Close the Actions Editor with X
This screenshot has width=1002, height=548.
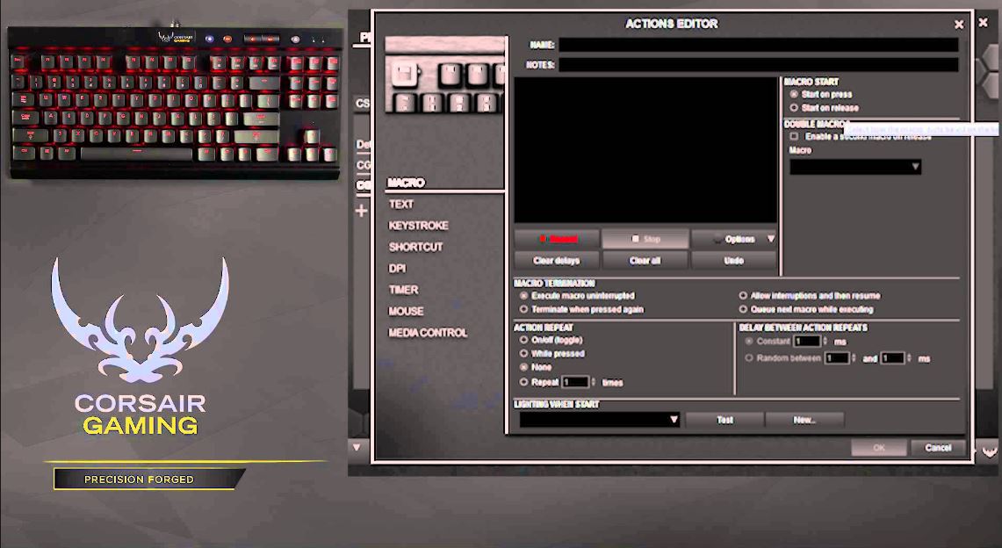coord(959,25)
